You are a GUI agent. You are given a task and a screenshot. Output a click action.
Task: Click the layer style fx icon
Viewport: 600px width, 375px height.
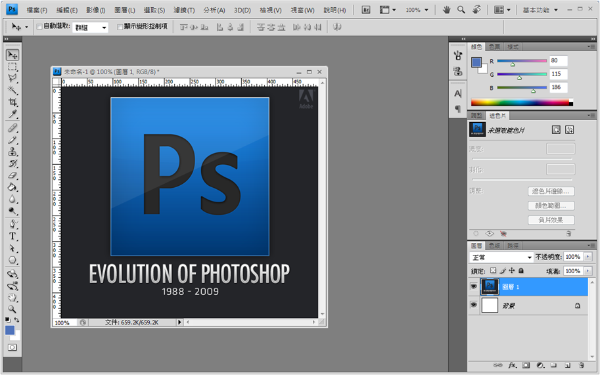point(511,365)
